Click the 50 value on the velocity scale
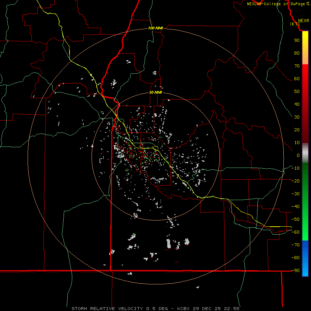The height and width of the screenshot is (311, 311). pyautogui.click(x=297, y=92)
